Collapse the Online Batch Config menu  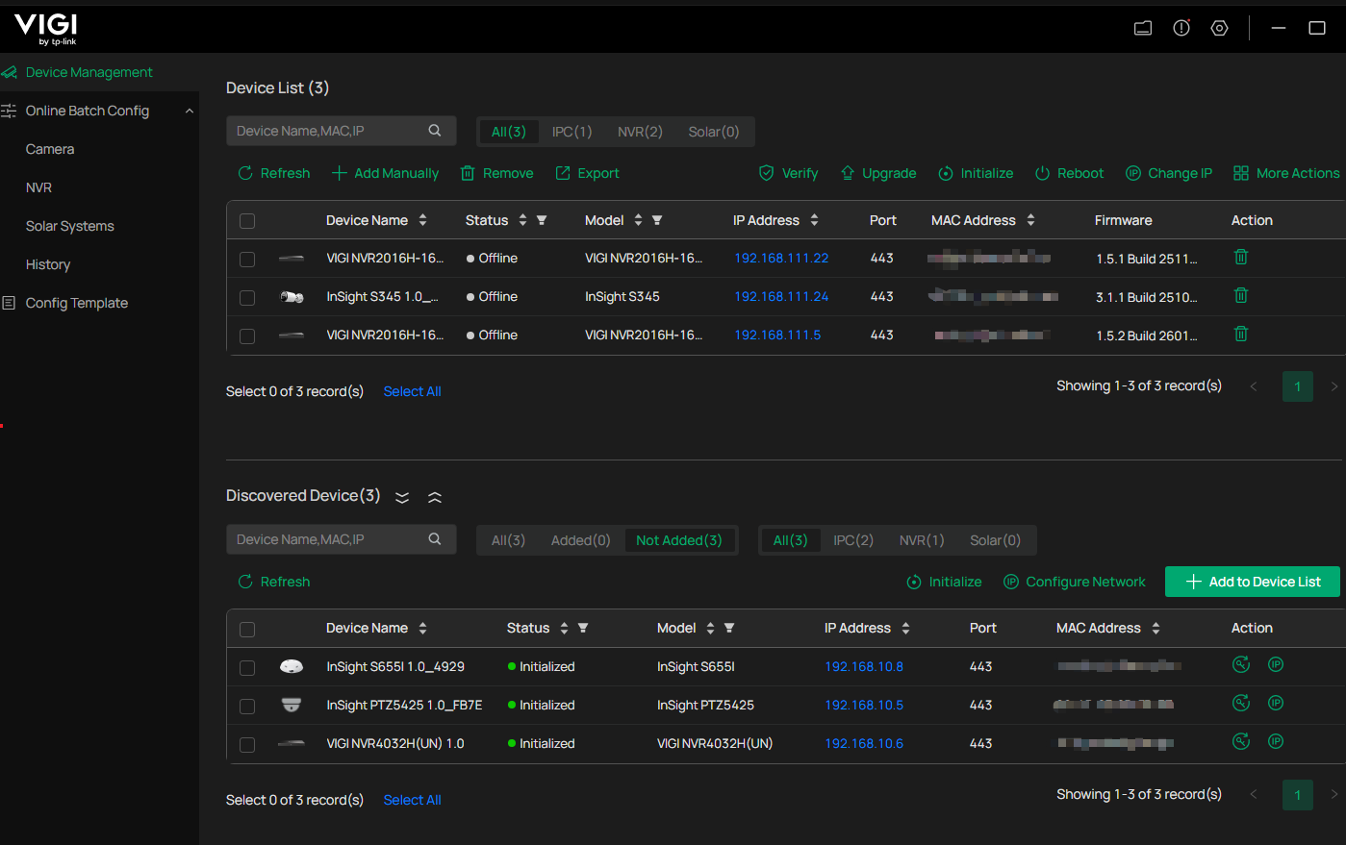[190, 111]
